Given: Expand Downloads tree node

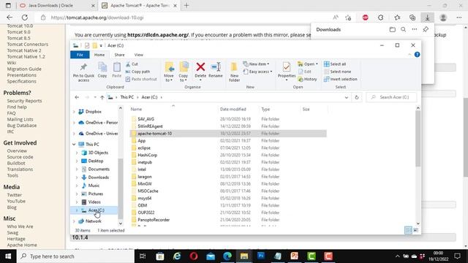Looking at the screenshot, I should point(77,178).
